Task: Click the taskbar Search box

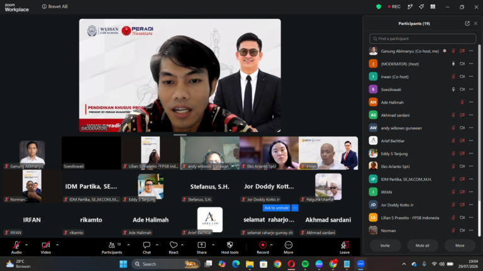Action: pos(166,264)
